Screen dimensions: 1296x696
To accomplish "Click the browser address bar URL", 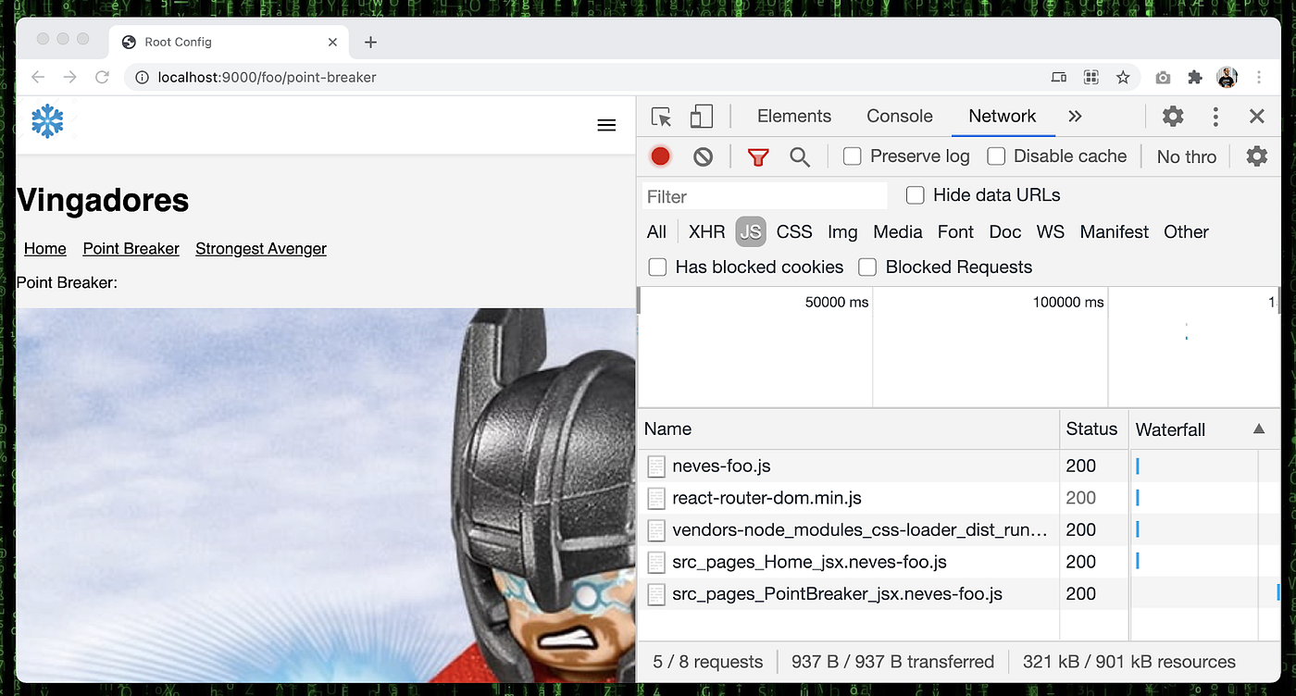I will 267,78.
